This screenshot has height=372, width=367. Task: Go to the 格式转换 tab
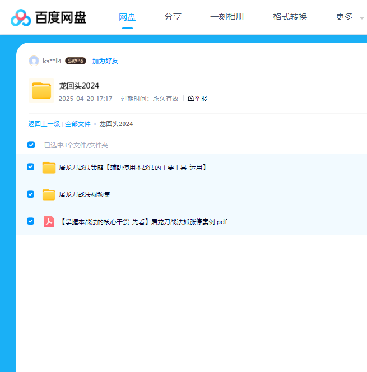tap(290, 17)
